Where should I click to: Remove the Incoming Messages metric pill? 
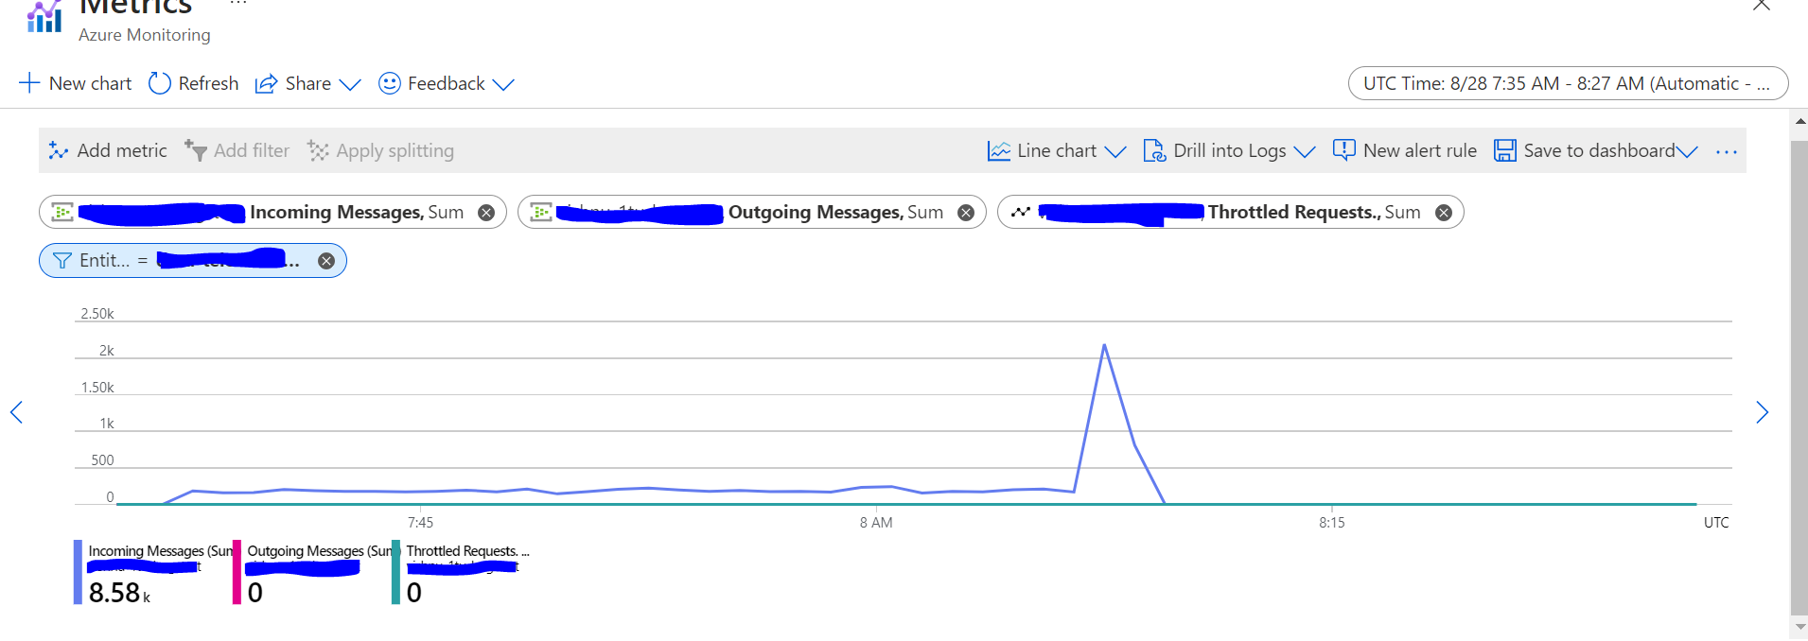[x=486, y=213]
